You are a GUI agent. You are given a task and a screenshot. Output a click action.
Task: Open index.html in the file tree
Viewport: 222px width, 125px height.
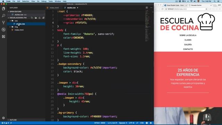pyautogui.click(x=26, y=30)
